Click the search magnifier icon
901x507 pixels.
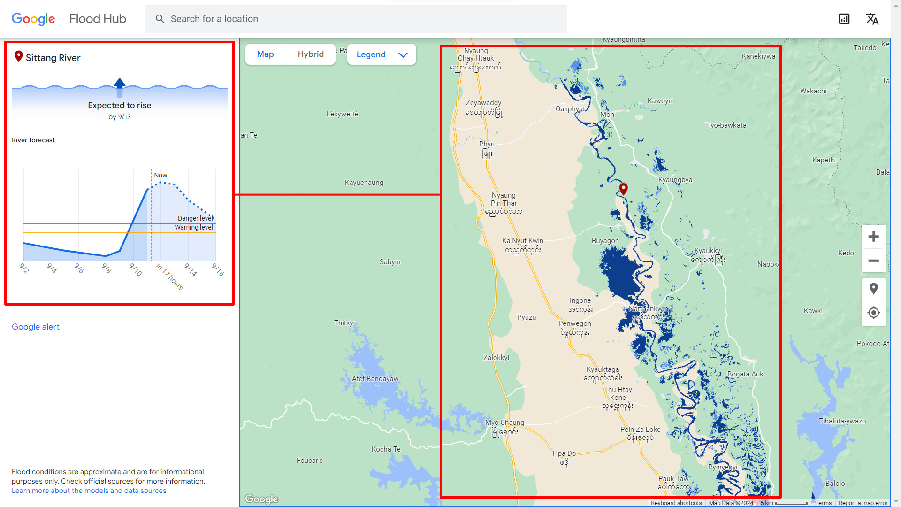160,19
